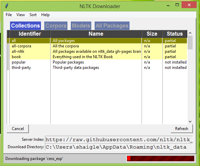
Task: Switch to the Corpora tab
Action: [56, 26]
